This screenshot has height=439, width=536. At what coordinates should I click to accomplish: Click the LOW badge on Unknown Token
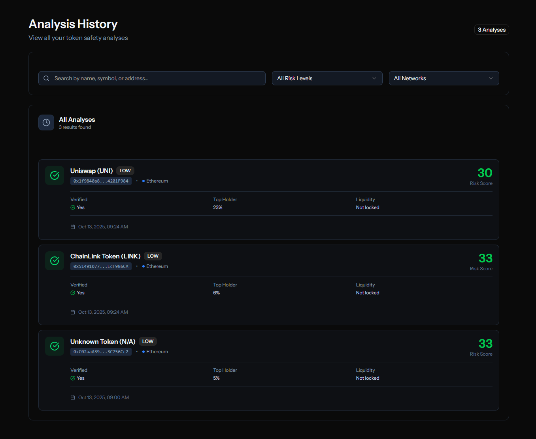click(x=148, y=341)
